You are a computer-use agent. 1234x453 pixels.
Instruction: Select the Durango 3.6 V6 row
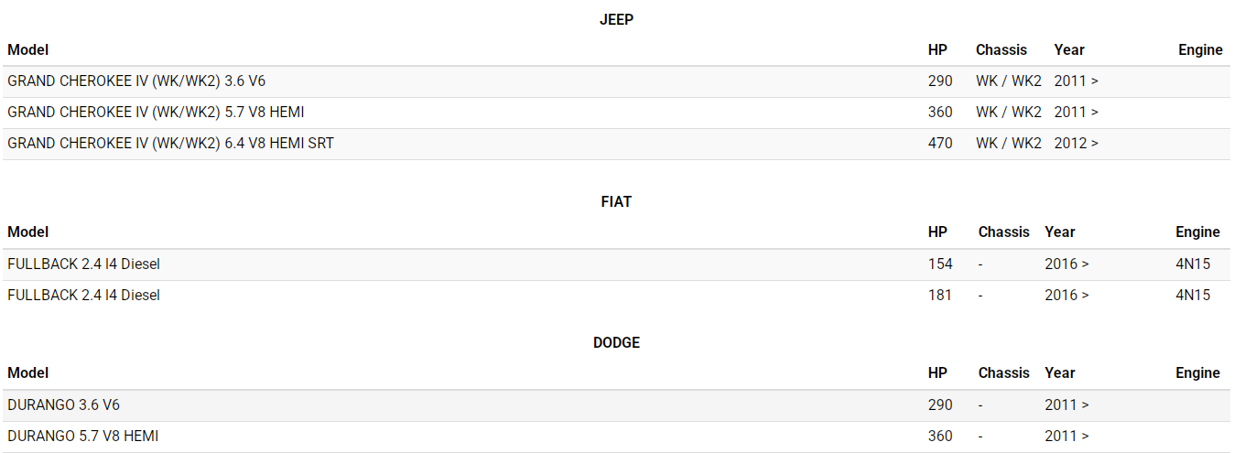64,404
